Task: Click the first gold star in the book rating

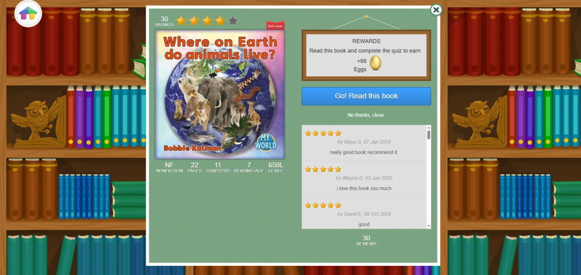Action: (x=181, y=21)
